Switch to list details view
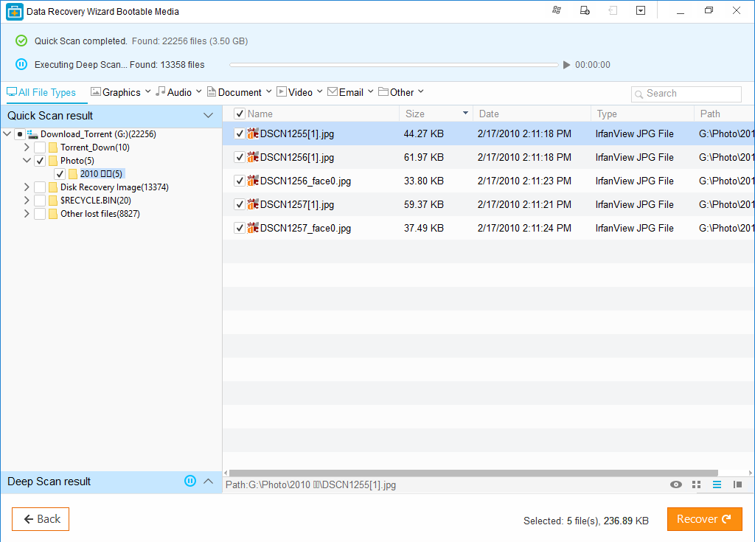Screen dimensions: 755x542 coord(717,484)
